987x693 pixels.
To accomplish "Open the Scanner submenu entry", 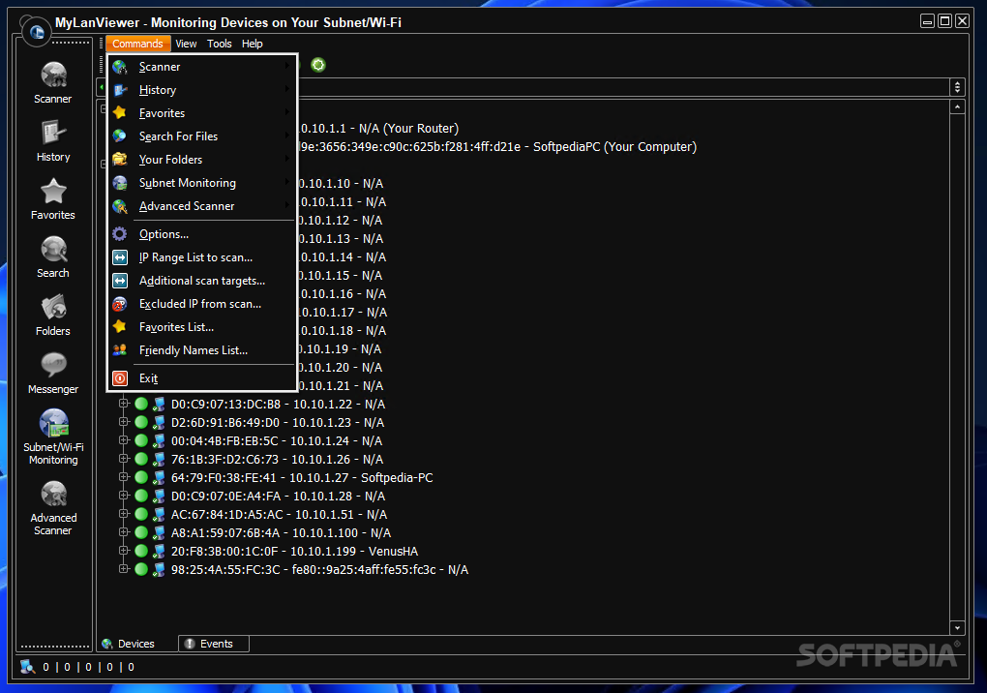I will coord(202,67).
